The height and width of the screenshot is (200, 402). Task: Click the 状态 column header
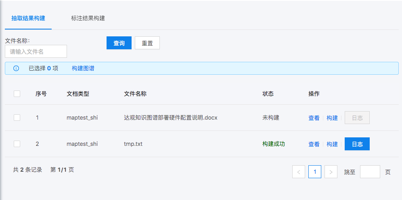(268, 94)
